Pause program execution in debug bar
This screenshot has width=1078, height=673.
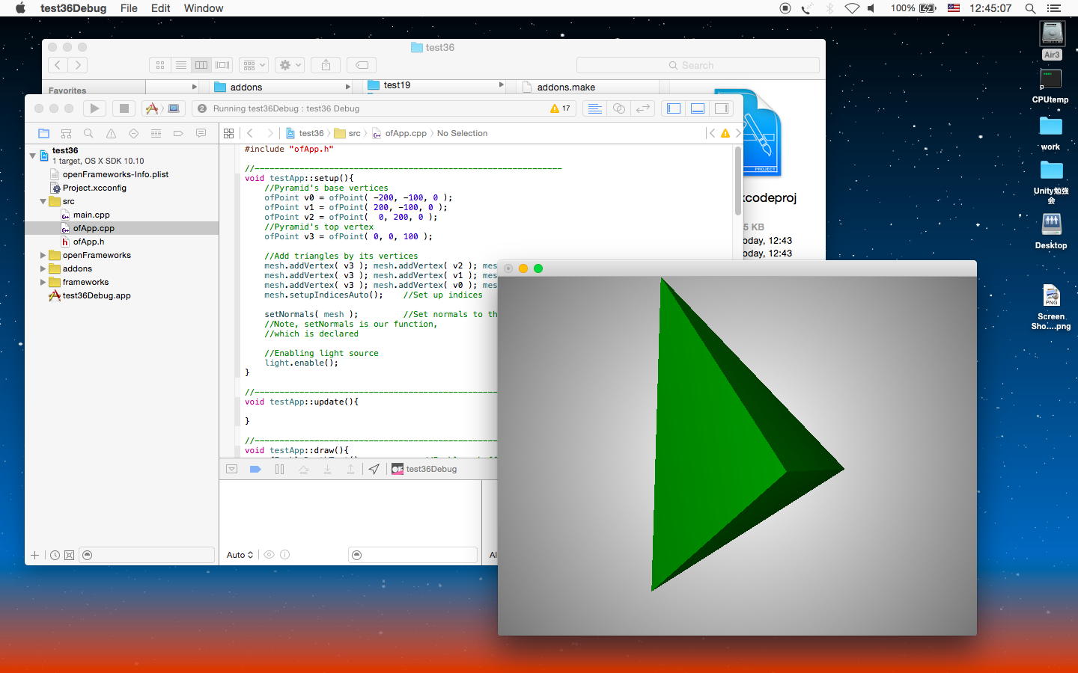[x=279, y=469]
